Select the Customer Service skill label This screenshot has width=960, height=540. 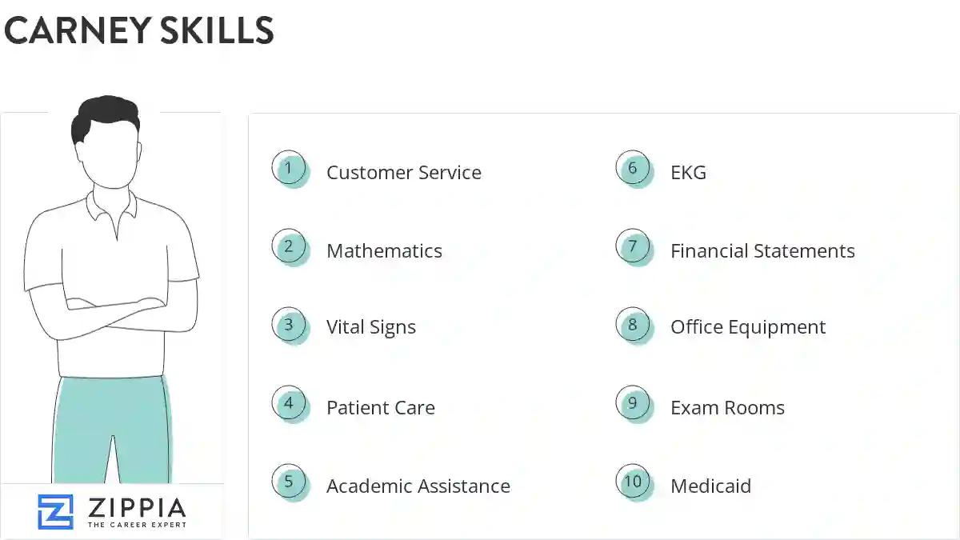(403, 173)
